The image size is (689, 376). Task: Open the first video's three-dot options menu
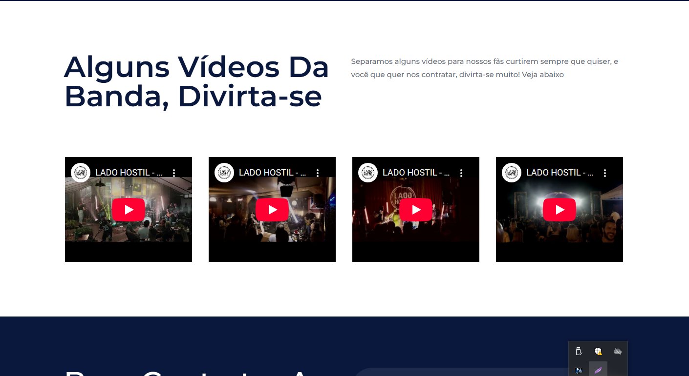(174, 173)
